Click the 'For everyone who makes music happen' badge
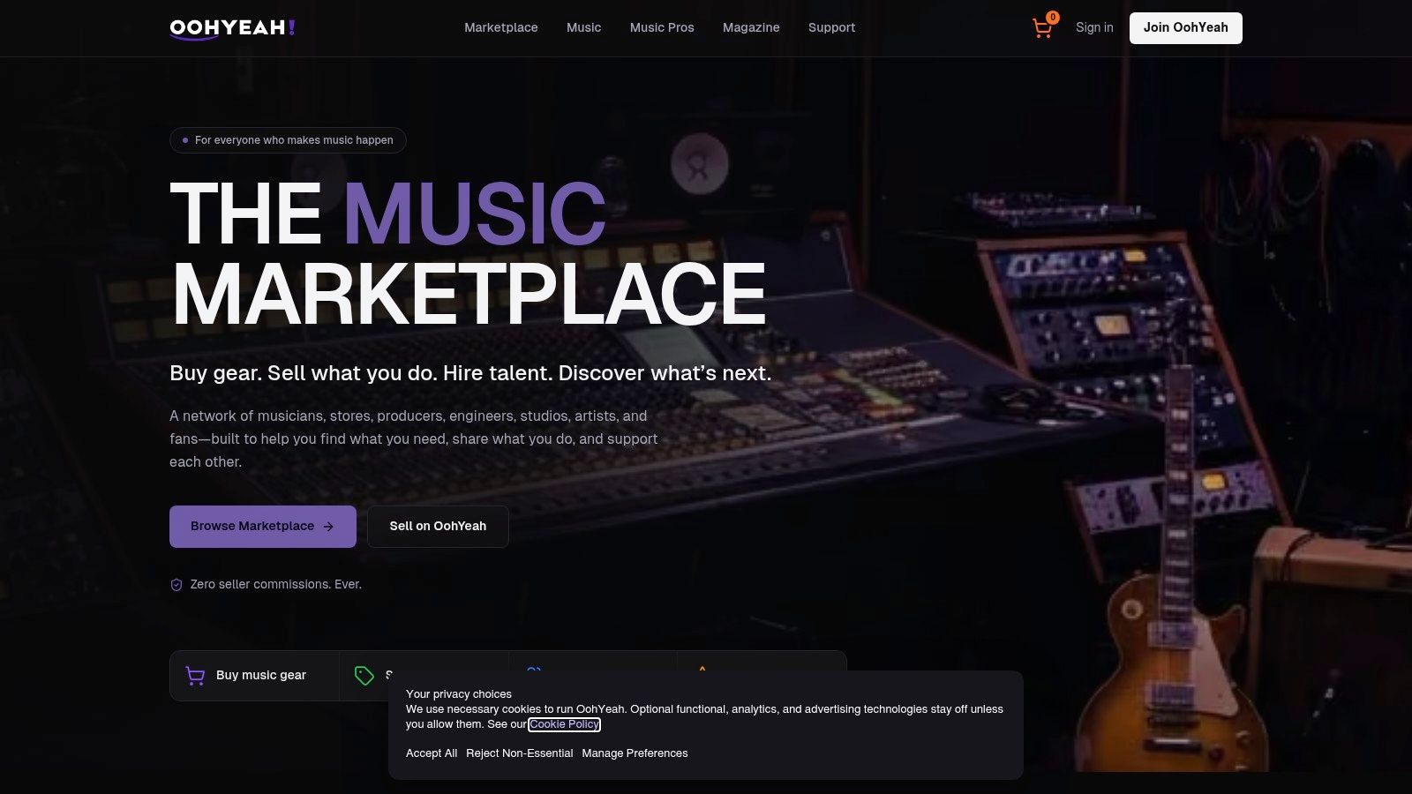Image resolution: width=1412 pixels, height=794 pixels. 288,140
